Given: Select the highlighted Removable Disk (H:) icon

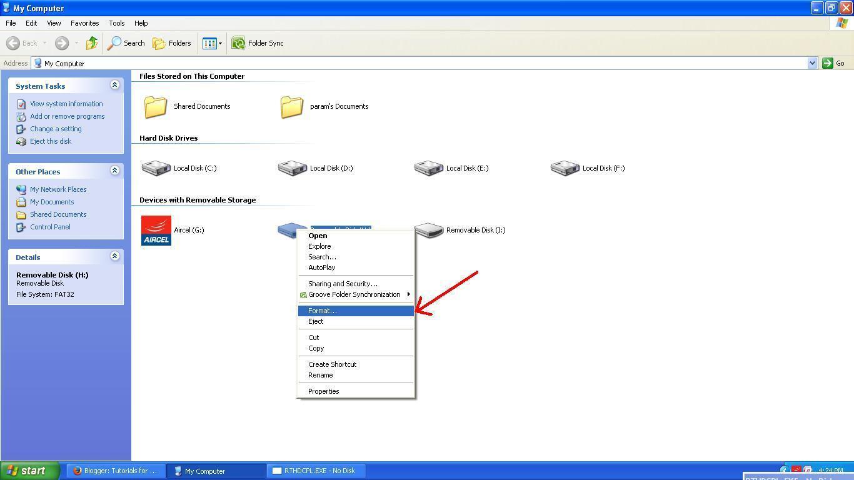Looking at the screenshot, I should pos(288,230).
